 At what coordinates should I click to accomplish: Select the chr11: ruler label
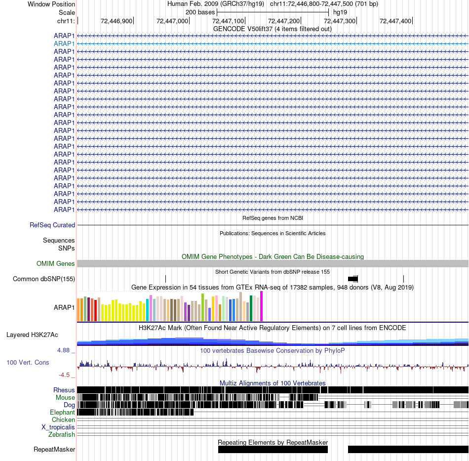point(66,21)
